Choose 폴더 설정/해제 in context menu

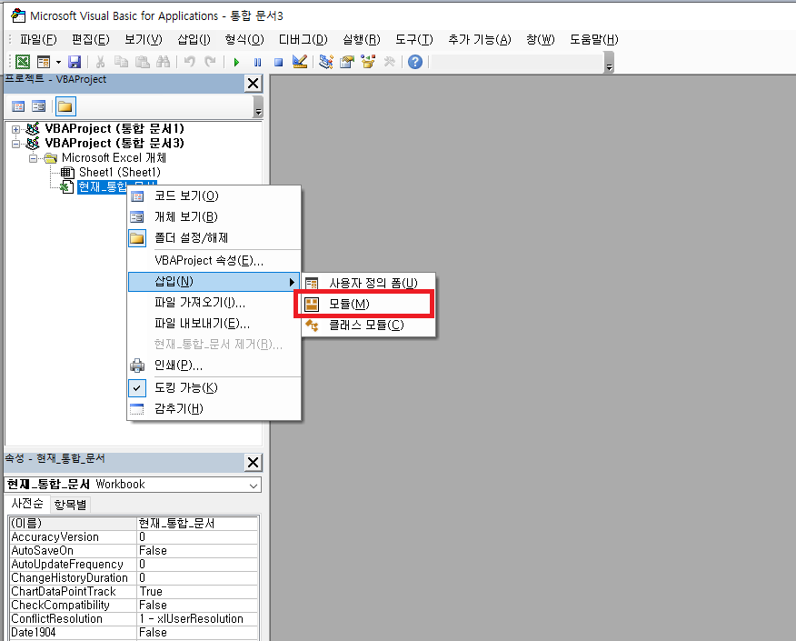(214, 237)
